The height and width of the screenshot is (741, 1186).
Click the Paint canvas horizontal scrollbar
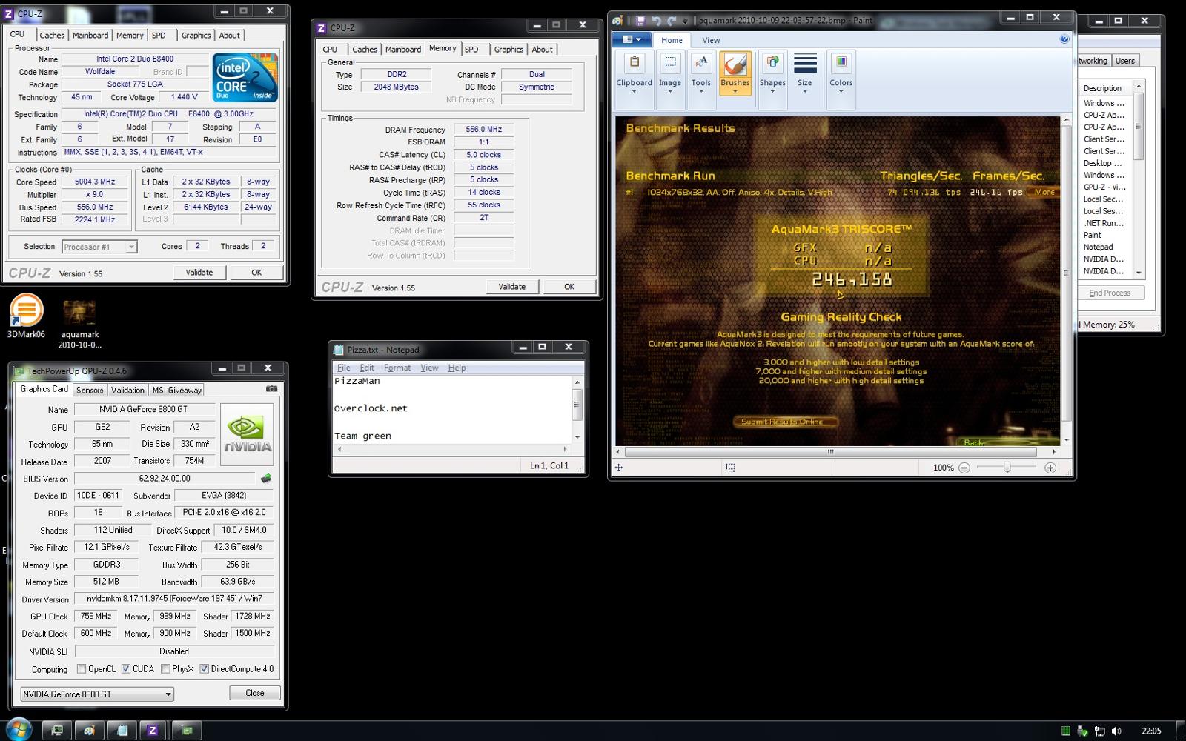[x=830, y=451]
